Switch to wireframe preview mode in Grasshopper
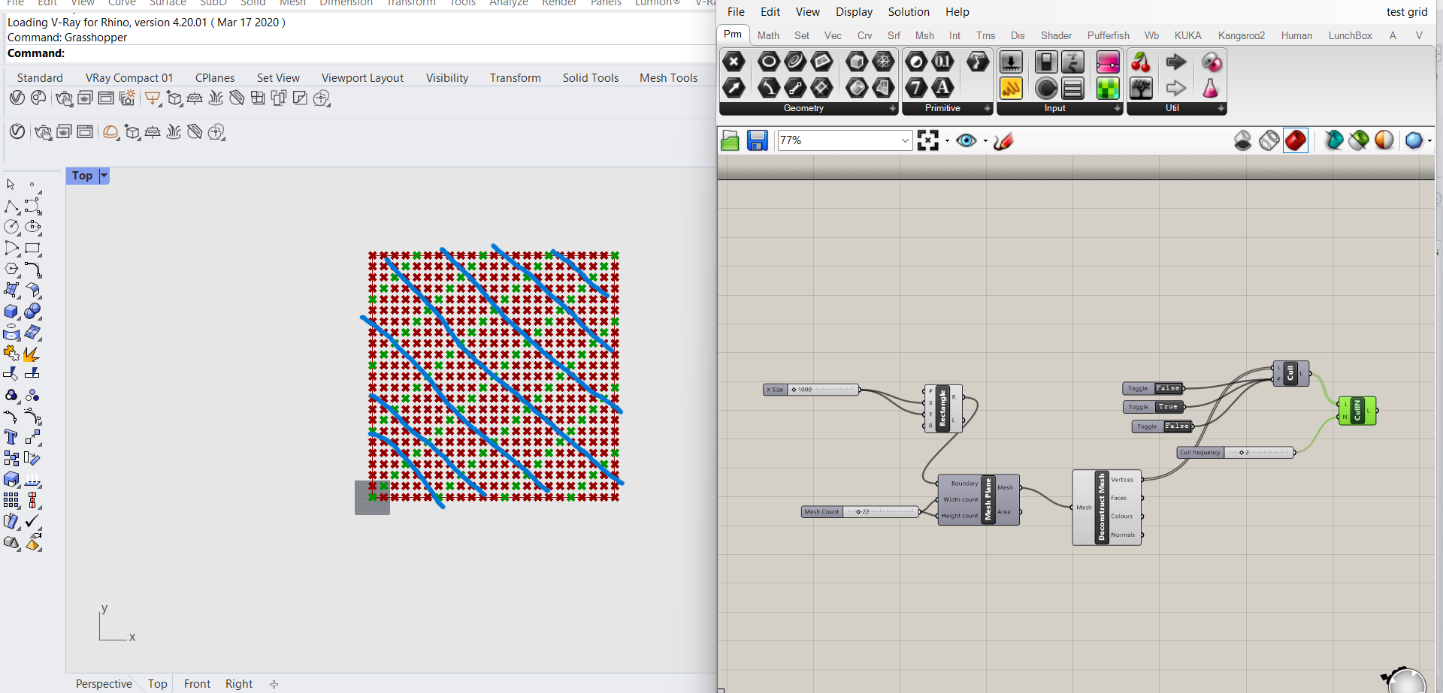Image resolution: width=1443 pixels, height=693 pixels. (1269, 140)
